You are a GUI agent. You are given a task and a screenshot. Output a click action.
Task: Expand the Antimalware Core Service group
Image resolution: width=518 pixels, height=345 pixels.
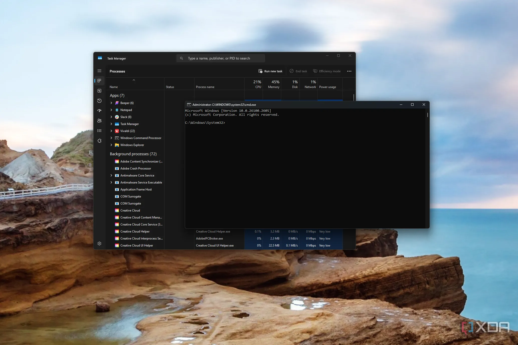coord(111,175)
